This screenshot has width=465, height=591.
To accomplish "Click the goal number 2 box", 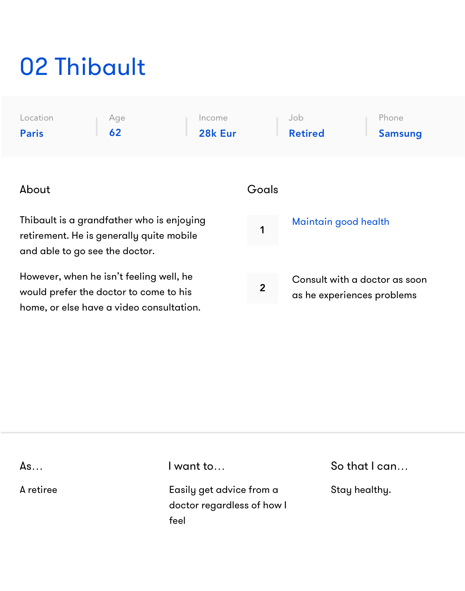I will coord(263,288).
